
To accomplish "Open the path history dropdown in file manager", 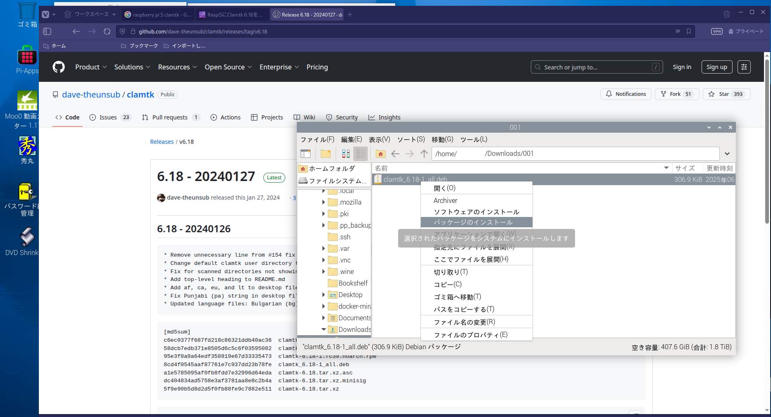I will point(727,154).
